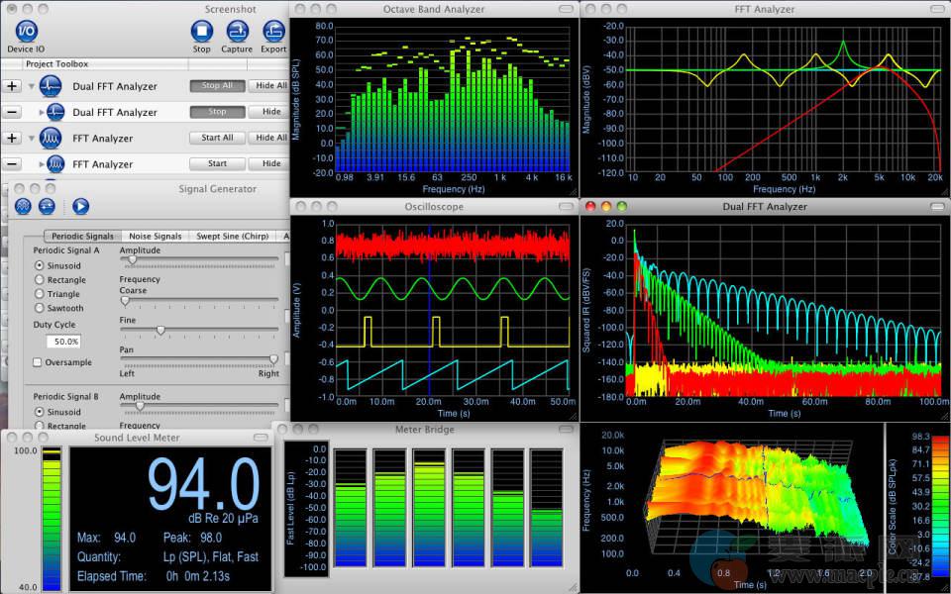
Task: Click the FFT Analyzer group icon
Action: point(52,139)
